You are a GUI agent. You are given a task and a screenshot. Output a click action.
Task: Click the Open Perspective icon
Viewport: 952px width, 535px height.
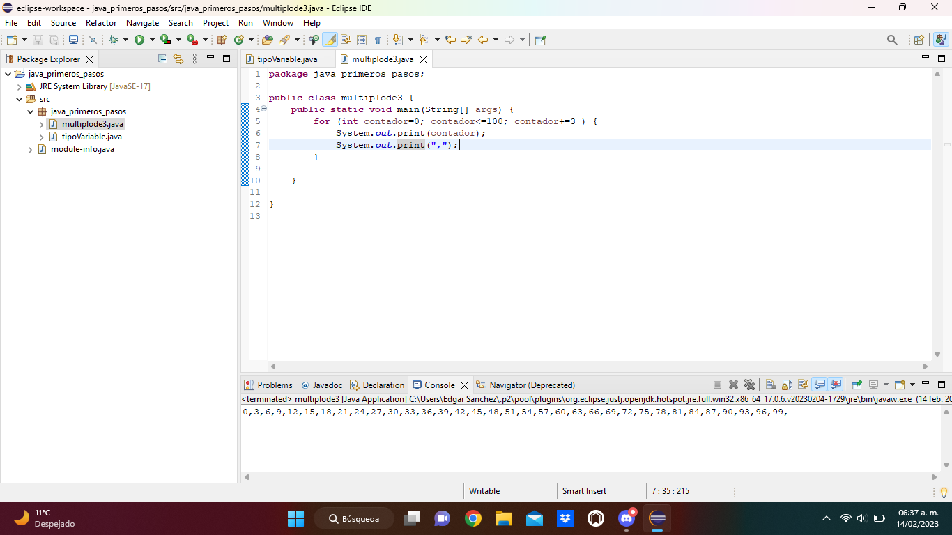click(919, 40)
